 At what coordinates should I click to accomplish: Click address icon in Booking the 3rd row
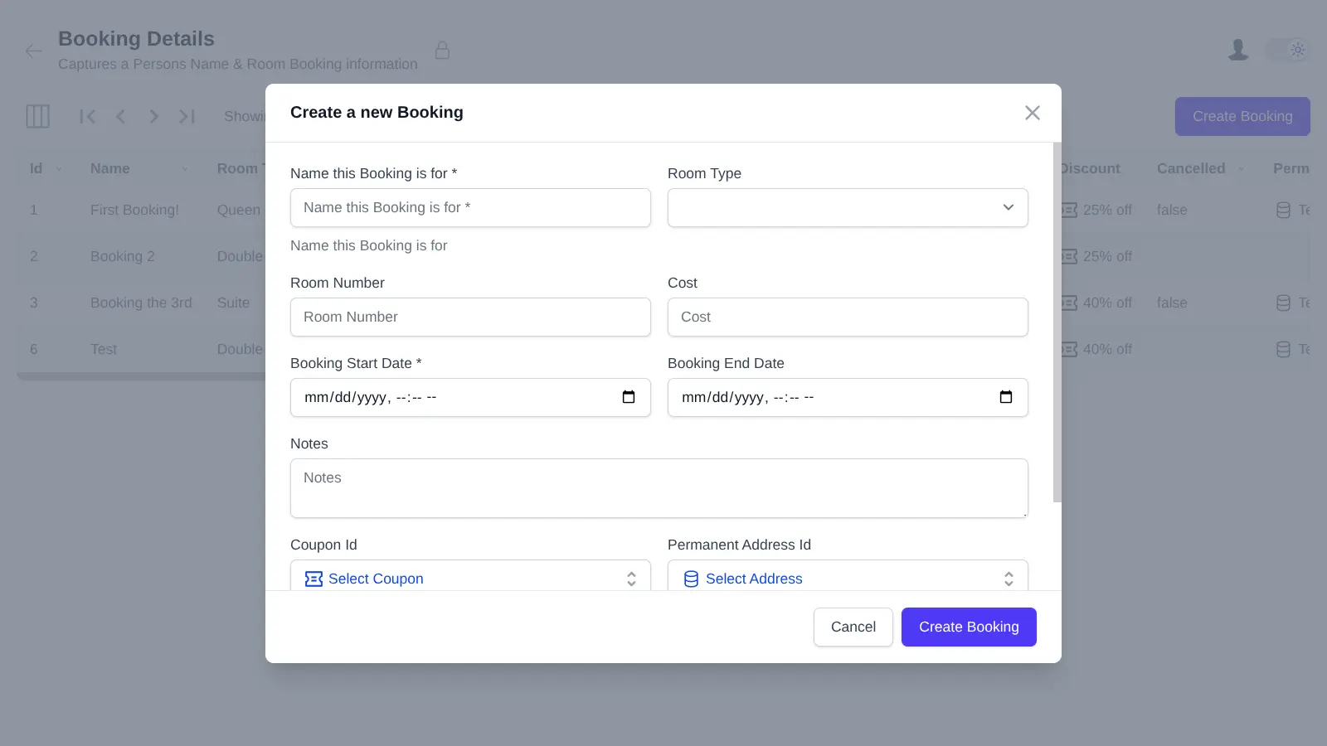tap(1283, 303)
